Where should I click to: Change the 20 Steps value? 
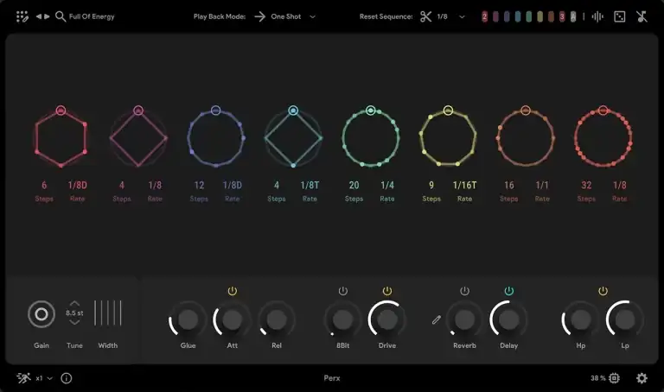point(354,186)
